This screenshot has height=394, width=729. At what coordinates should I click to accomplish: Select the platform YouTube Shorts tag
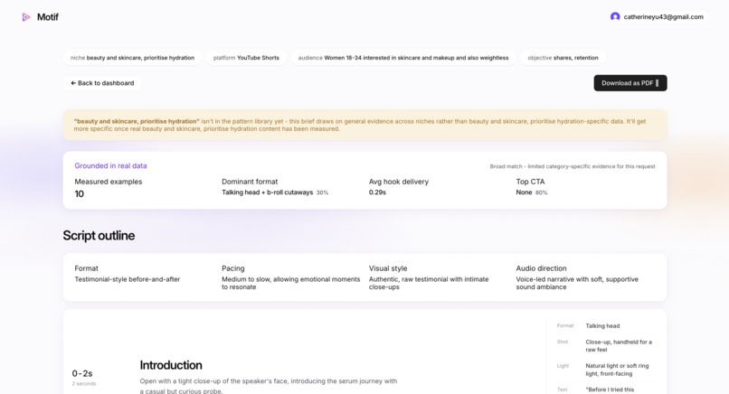[246, 58]
